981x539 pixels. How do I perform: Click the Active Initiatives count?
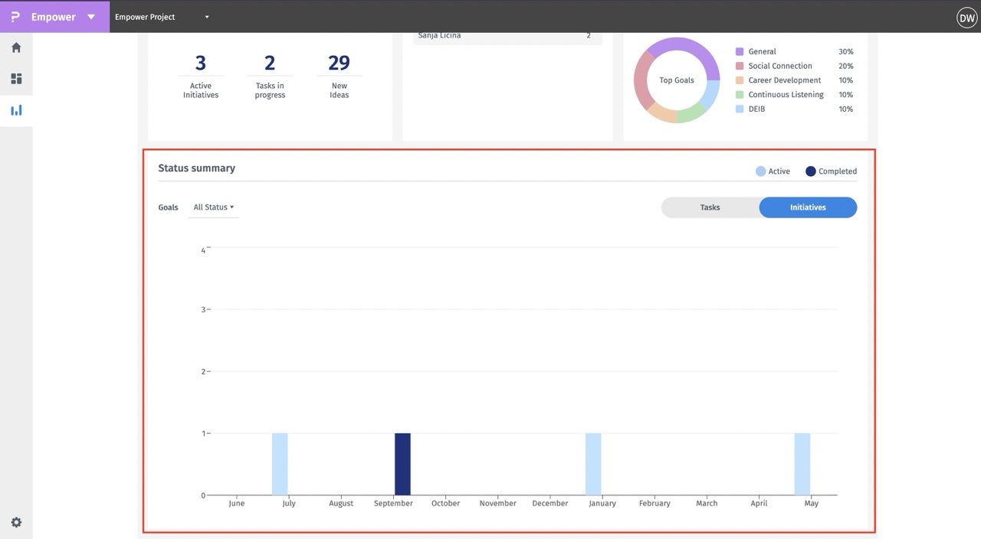pyautogui.click(x=201, y=64)
